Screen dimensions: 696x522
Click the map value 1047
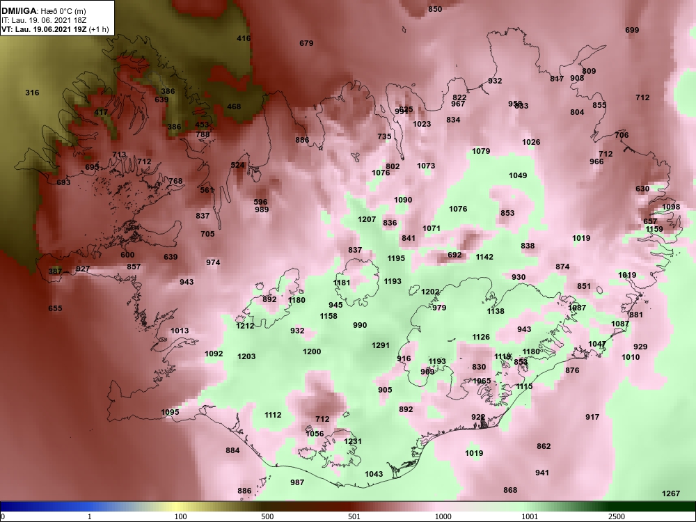click(x=597, y=344)
